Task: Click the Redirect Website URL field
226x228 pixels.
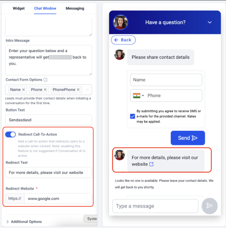Action: point(58,198)
